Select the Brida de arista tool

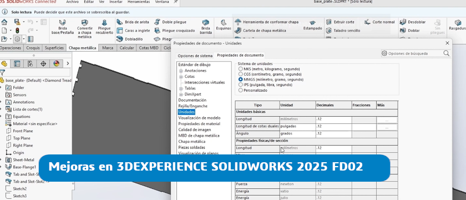133,22
